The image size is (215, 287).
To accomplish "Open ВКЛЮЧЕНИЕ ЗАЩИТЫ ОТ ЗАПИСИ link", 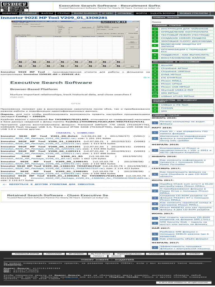I will coord(181,45).
